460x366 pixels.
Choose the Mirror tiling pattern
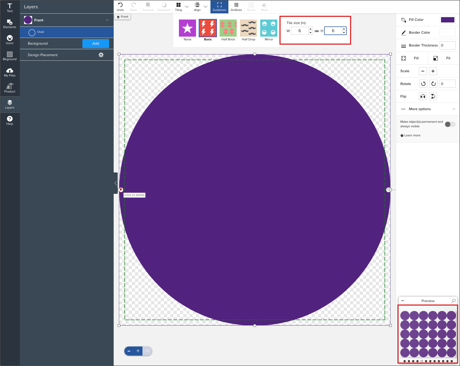269,28
